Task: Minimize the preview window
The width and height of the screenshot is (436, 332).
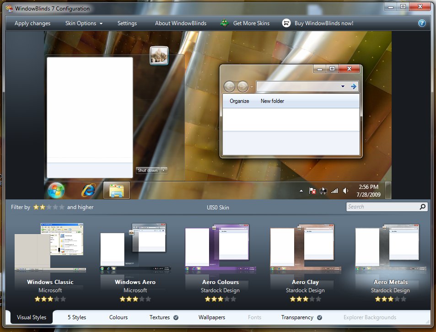Action: (320, 69)
